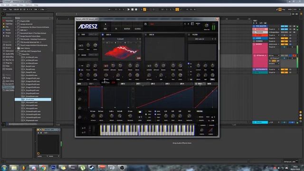Toggle the MIDI map mode button

click(x=290, y=9)
